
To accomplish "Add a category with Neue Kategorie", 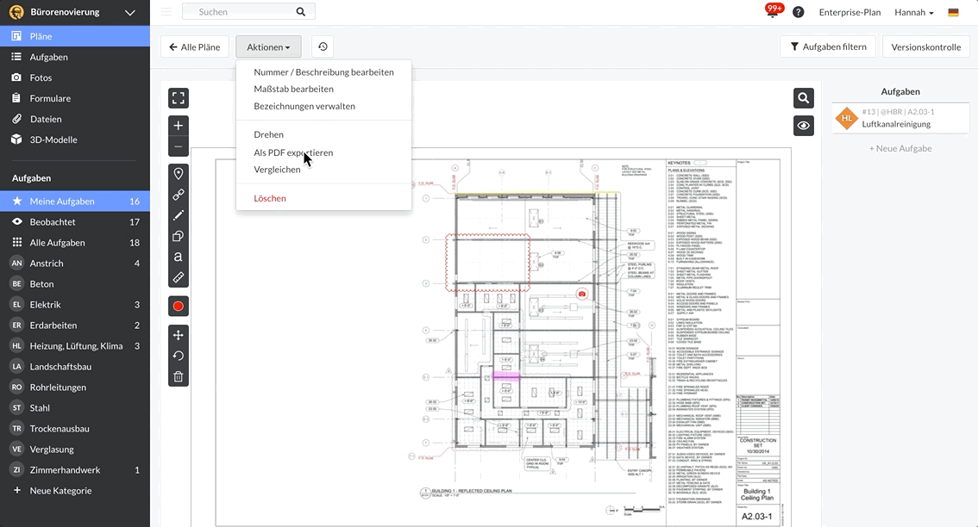I will (75, 490).
